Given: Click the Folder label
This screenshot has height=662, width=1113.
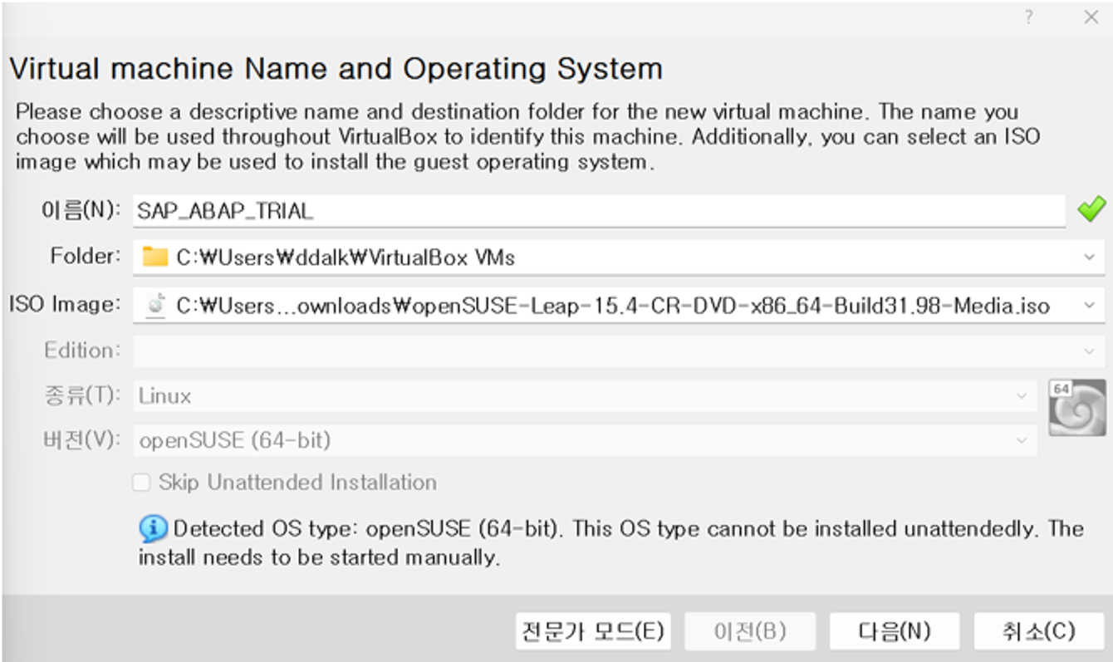Looking at the screenshot, I should (86, 257).
